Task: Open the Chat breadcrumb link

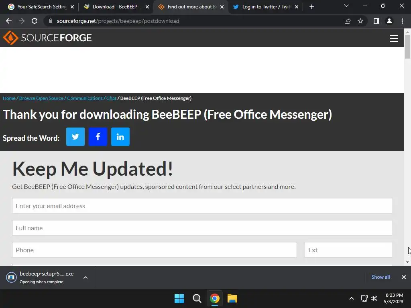Action: point(111,98)
